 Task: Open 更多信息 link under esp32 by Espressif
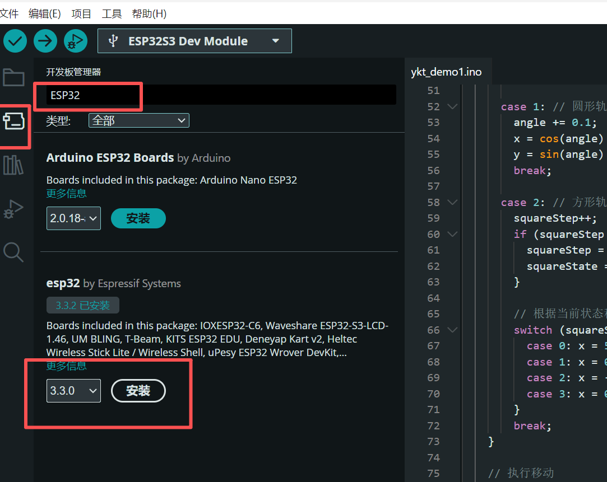[66, 366]
